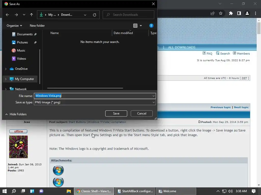Click the post icon beside Posted date

[199, 122]
